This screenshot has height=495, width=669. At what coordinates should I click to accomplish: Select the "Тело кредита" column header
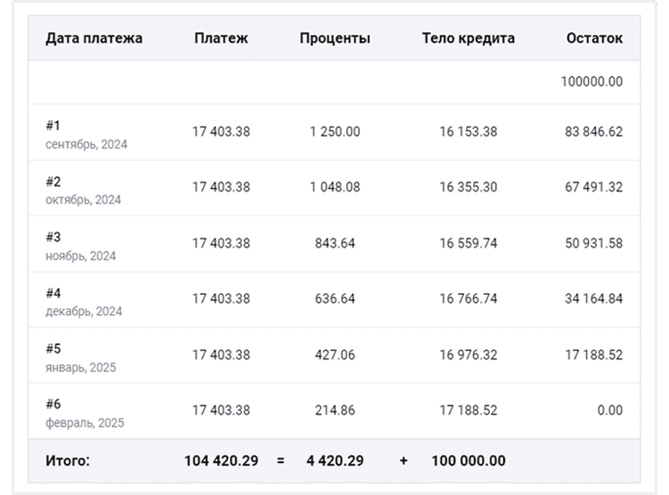coord(468,38)
